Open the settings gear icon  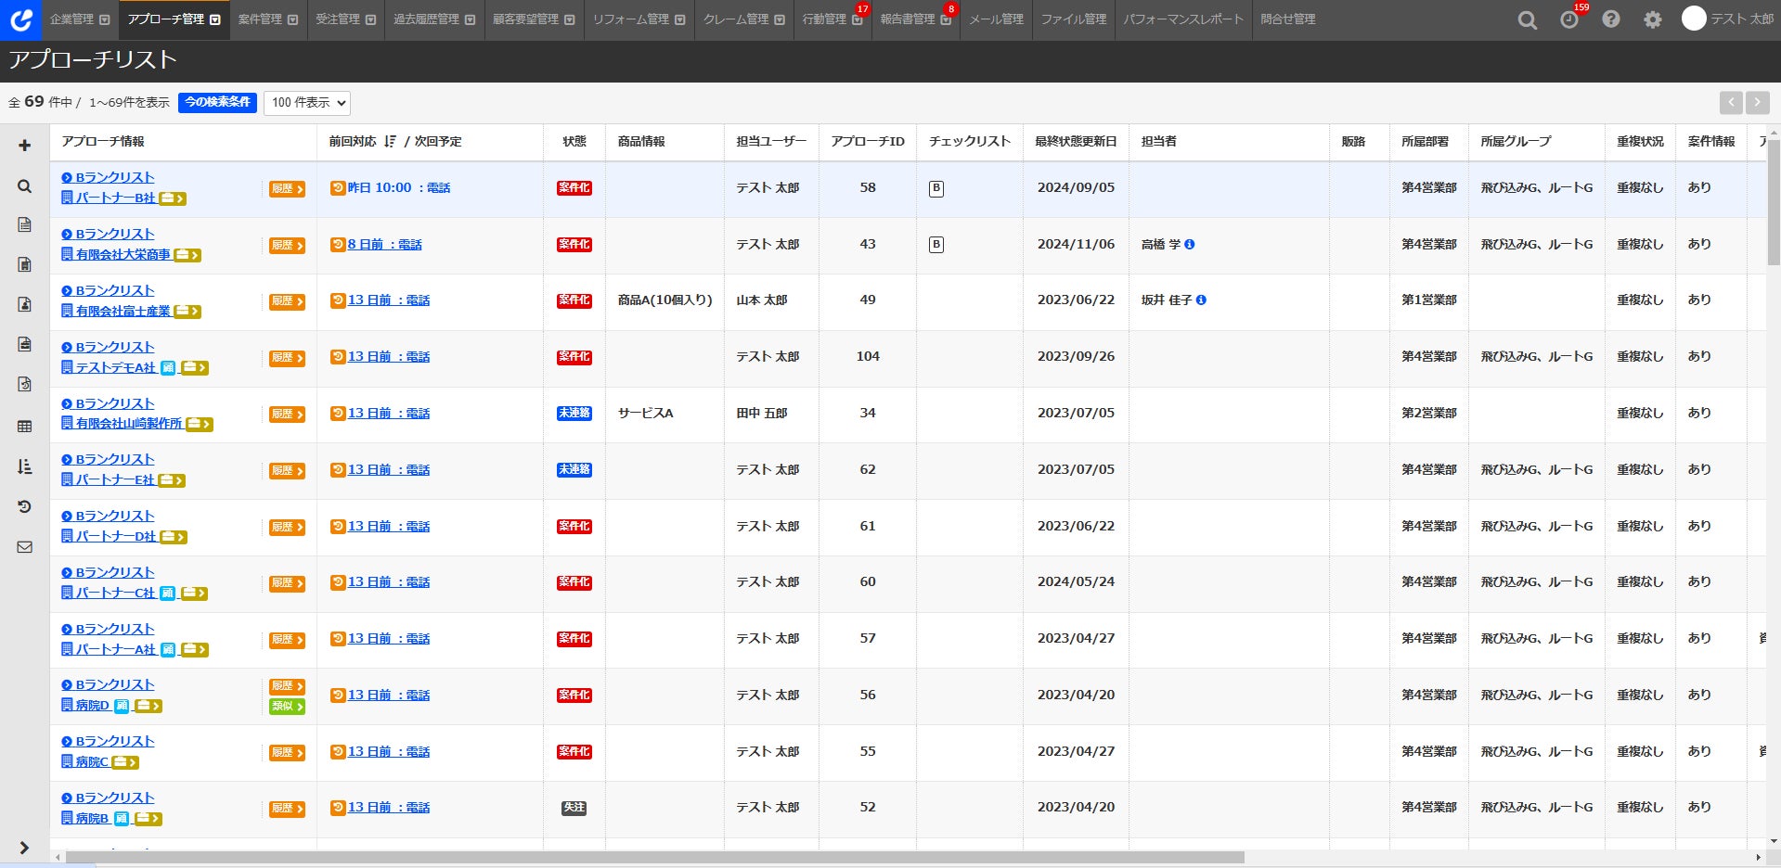[1653, 19]
